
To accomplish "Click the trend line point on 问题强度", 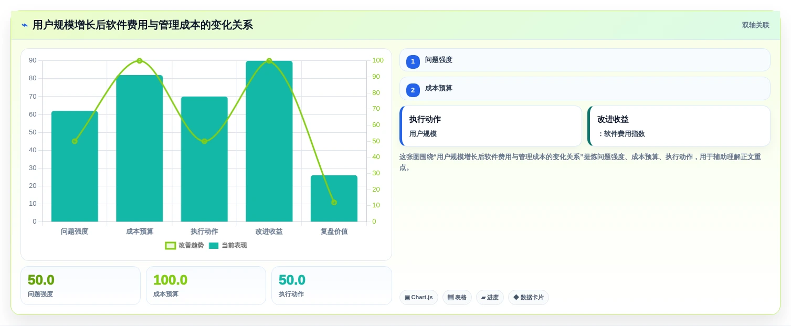I will pyautogui.click(x=75, y=141).
